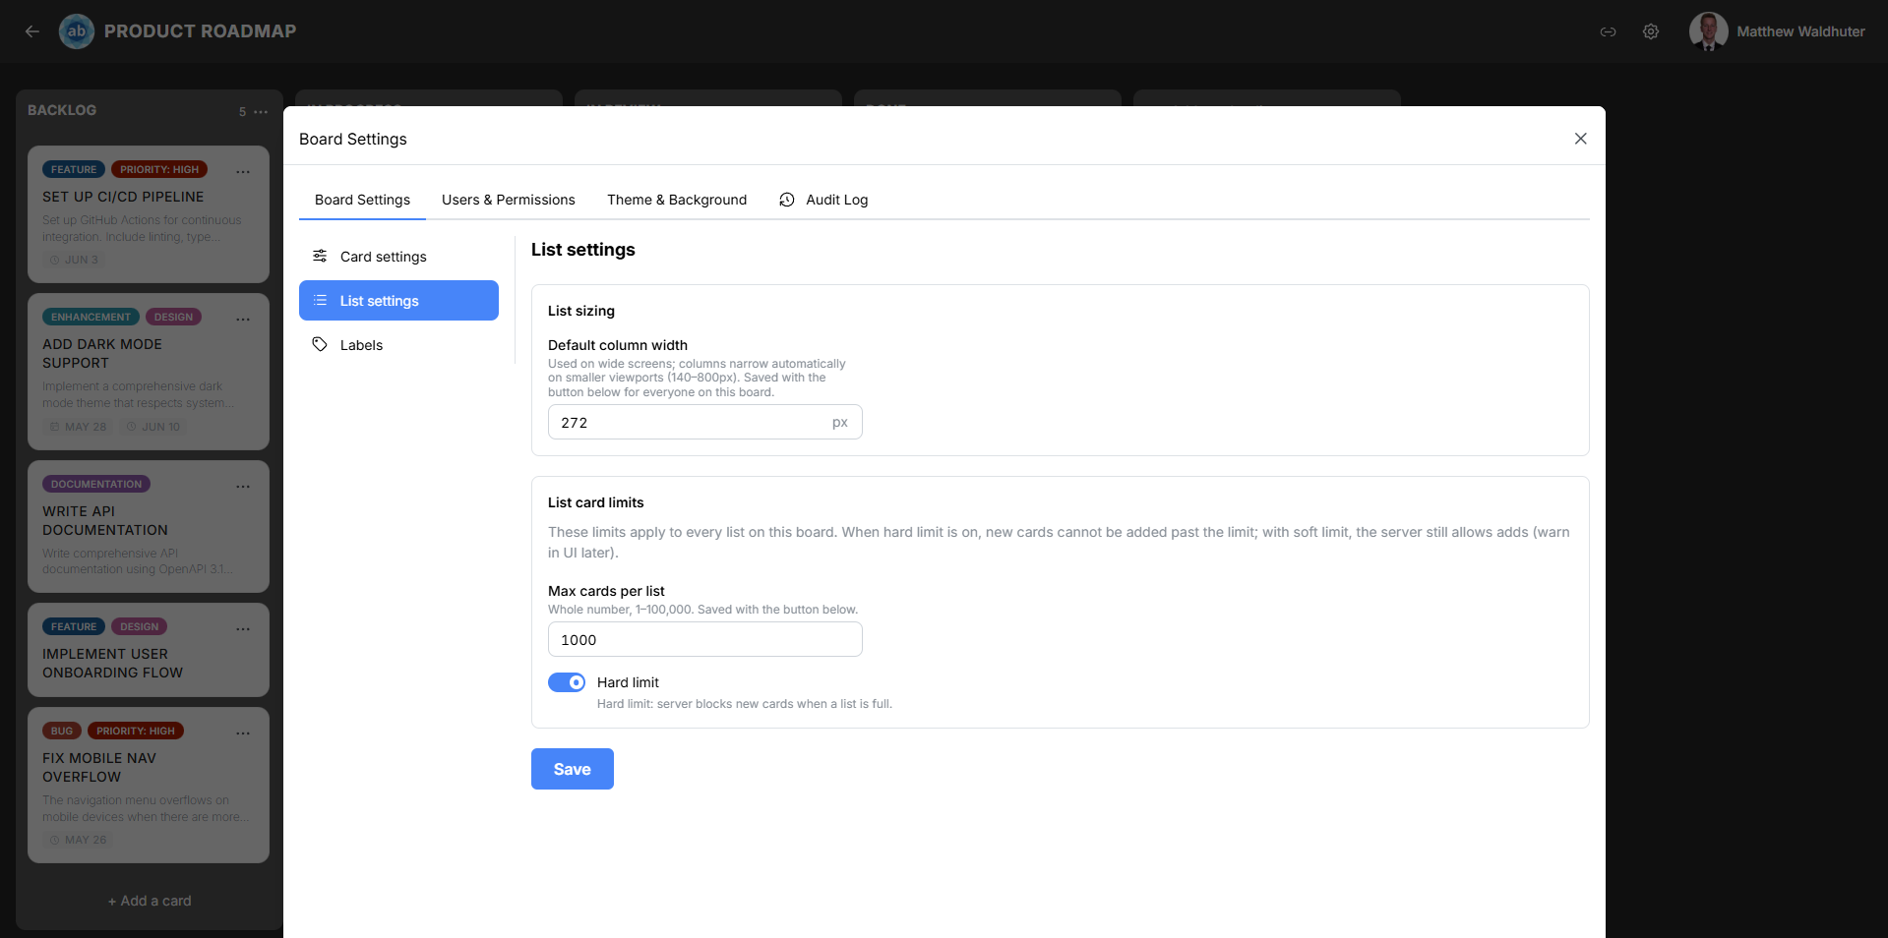Click the Labels tag icon
The width and height of the screenshot is (1888, 938).
pos(320,344)
